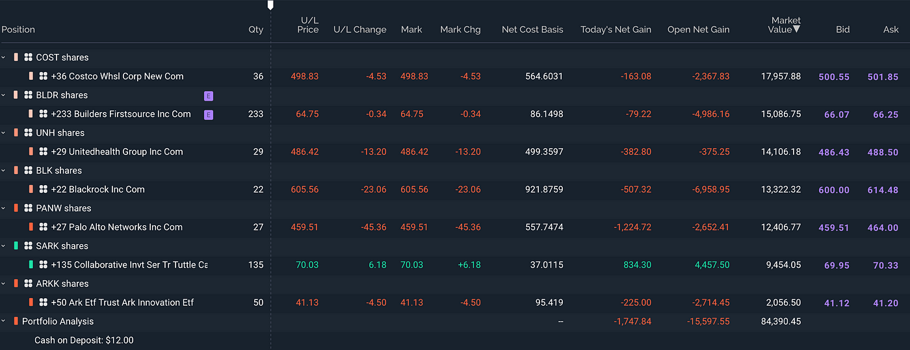The height and width of the screenshot is (350, 910).
Task: Collapse the UNH shares group
Action: tap(3, 132)
